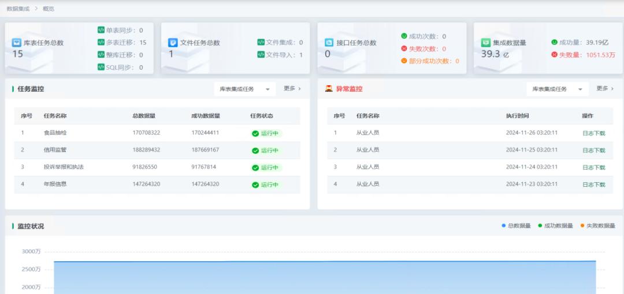
Task: Click the 集成数据量 card icon
Action: tap(485, 43)
